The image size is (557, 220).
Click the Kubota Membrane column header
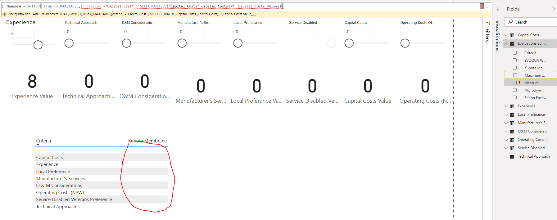(x=147, y=141)
